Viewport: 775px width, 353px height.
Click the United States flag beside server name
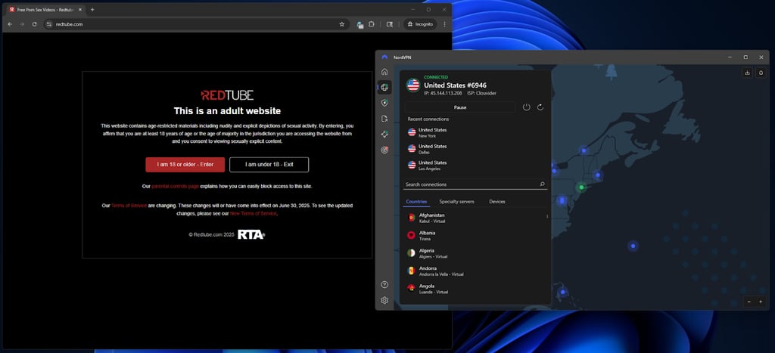412,85
